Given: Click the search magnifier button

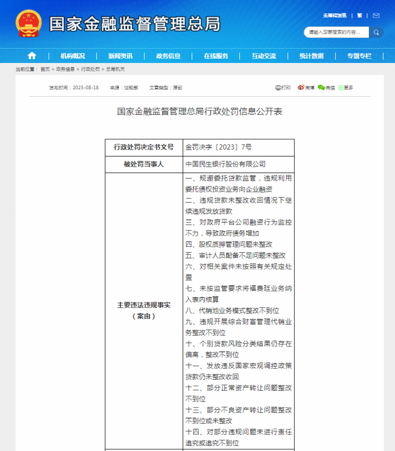Looking at the screenshot, I should pyautogui.click(x=376, y=32).
